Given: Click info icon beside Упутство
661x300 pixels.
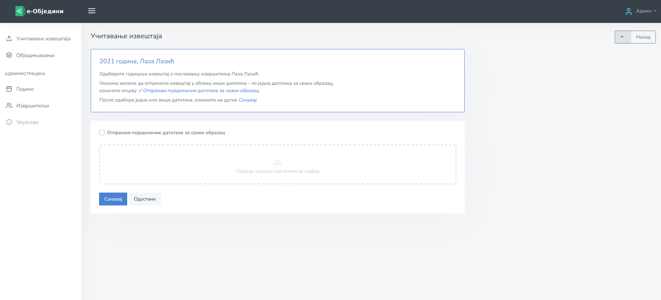Looking at the screenshot, I should pos(9,122).
